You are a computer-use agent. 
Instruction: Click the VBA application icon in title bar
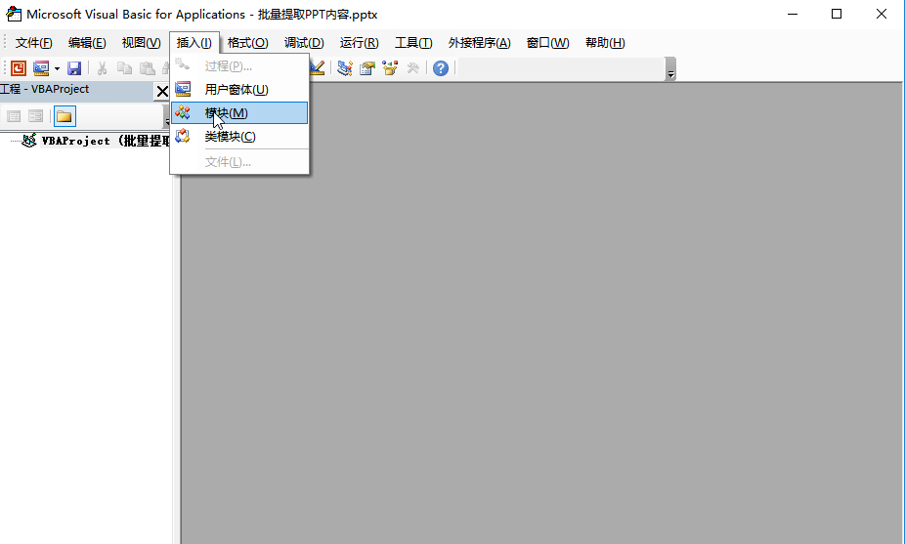pyautogui.click(x=14, y=14)
